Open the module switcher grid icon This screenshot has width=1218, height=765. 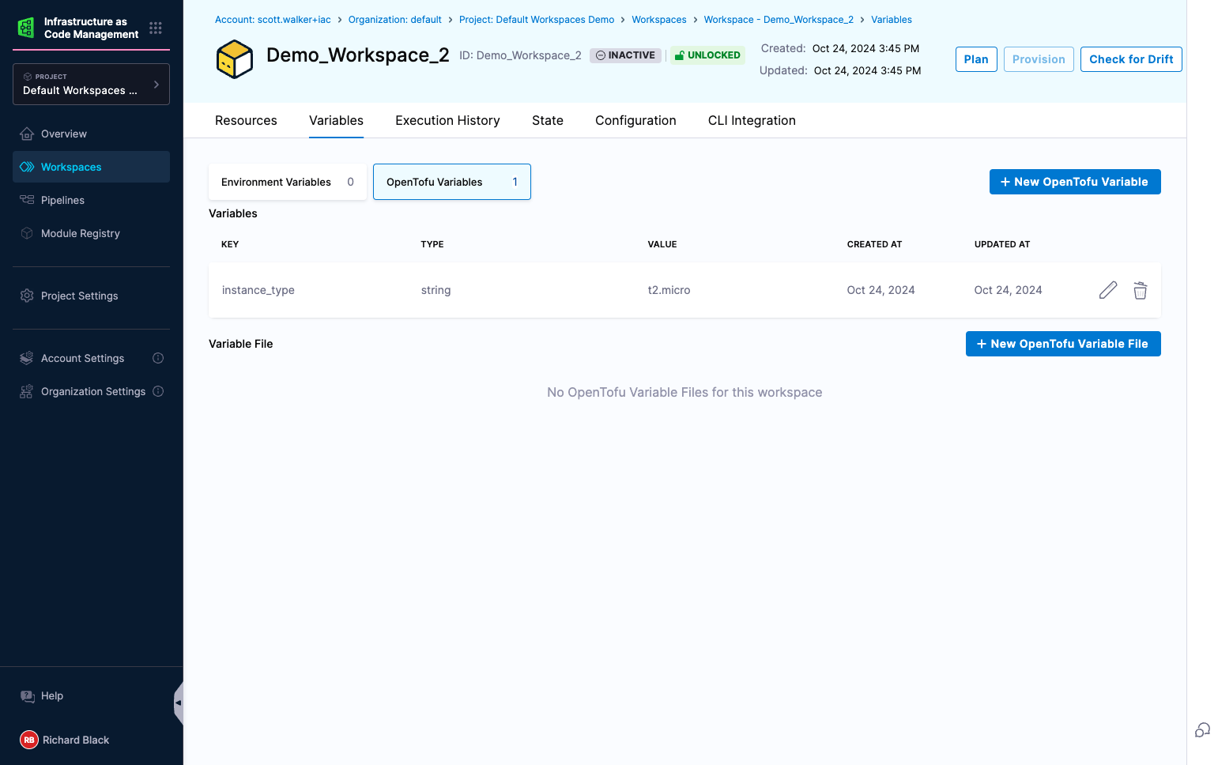point(156,28)
